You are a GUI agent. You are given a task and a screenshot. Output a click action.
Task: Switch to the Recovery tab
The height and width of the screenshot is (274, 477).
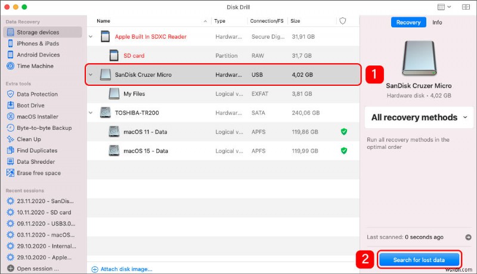click(x=408, y=22)
